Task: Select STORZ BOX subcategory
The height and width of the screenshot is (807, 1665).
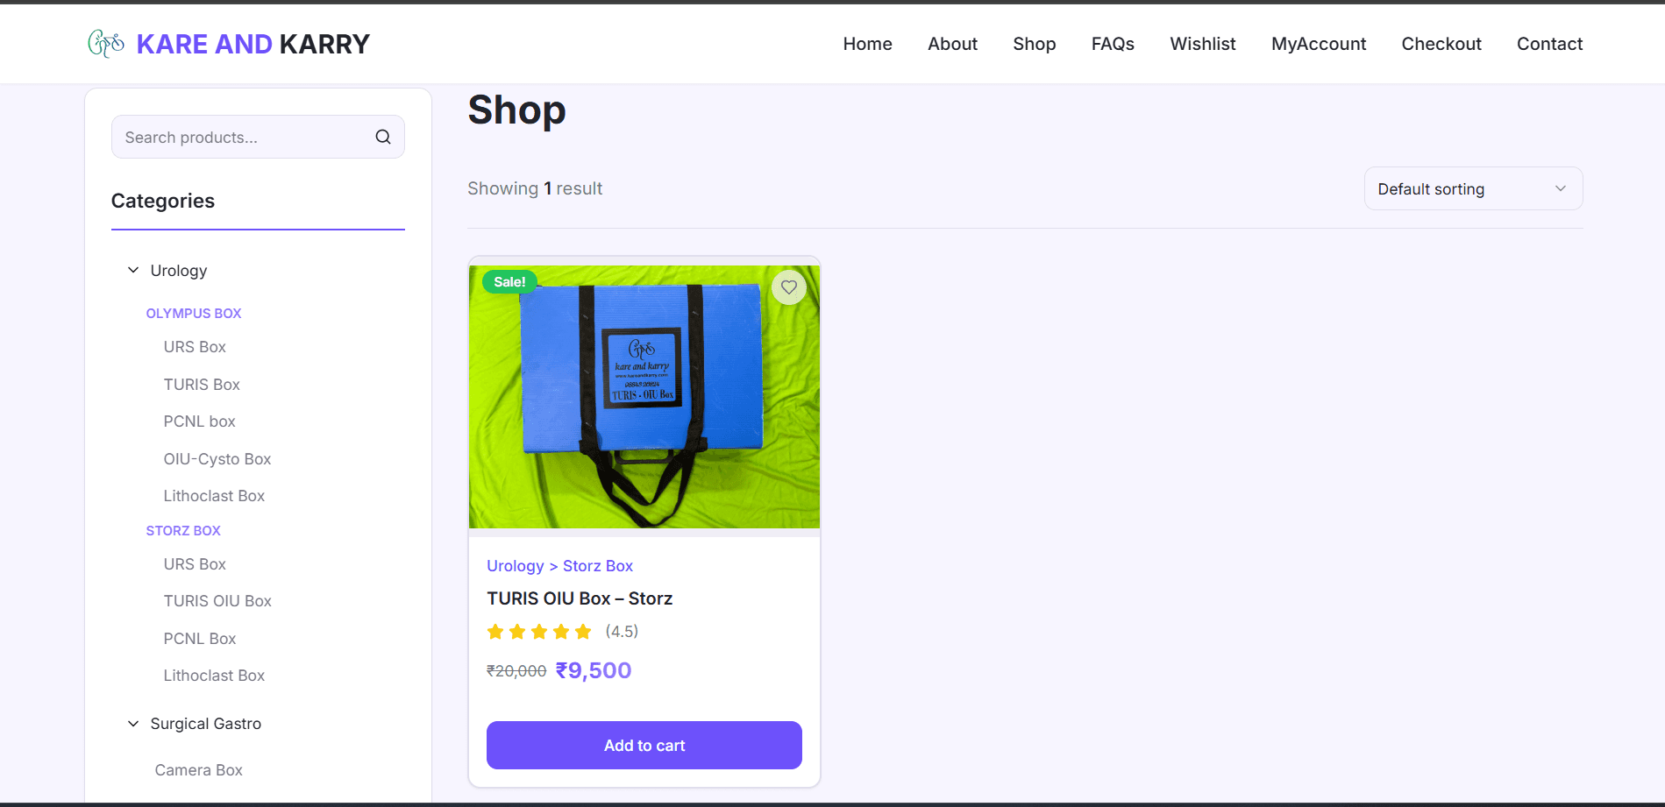Action: (183, 531)
